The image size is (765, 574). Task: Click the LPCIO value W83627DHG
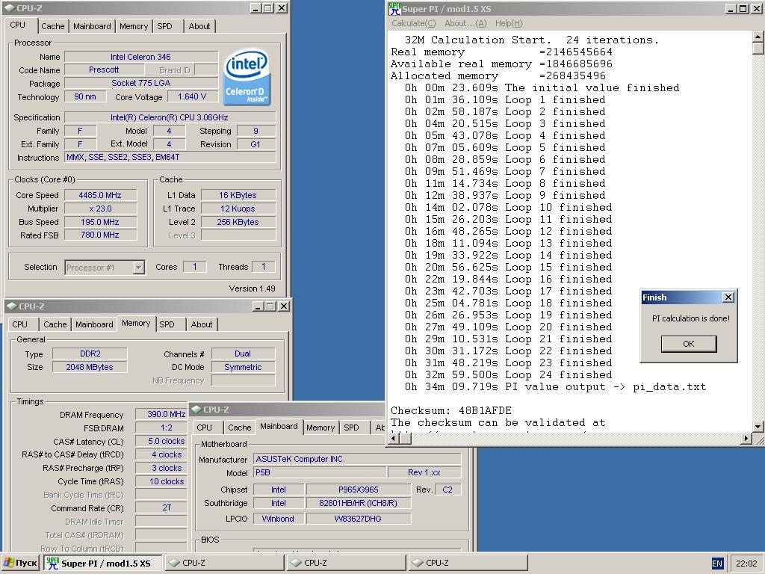(359, 519)
